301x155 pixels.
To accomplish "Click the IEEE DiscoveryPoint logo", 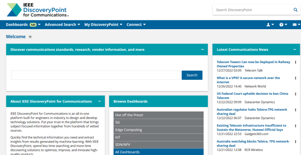I will click(38, 10).
